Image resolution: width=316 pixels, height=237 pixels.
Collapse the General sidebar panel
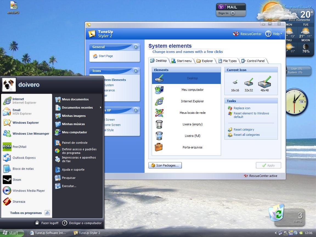(x=136, y=47)
